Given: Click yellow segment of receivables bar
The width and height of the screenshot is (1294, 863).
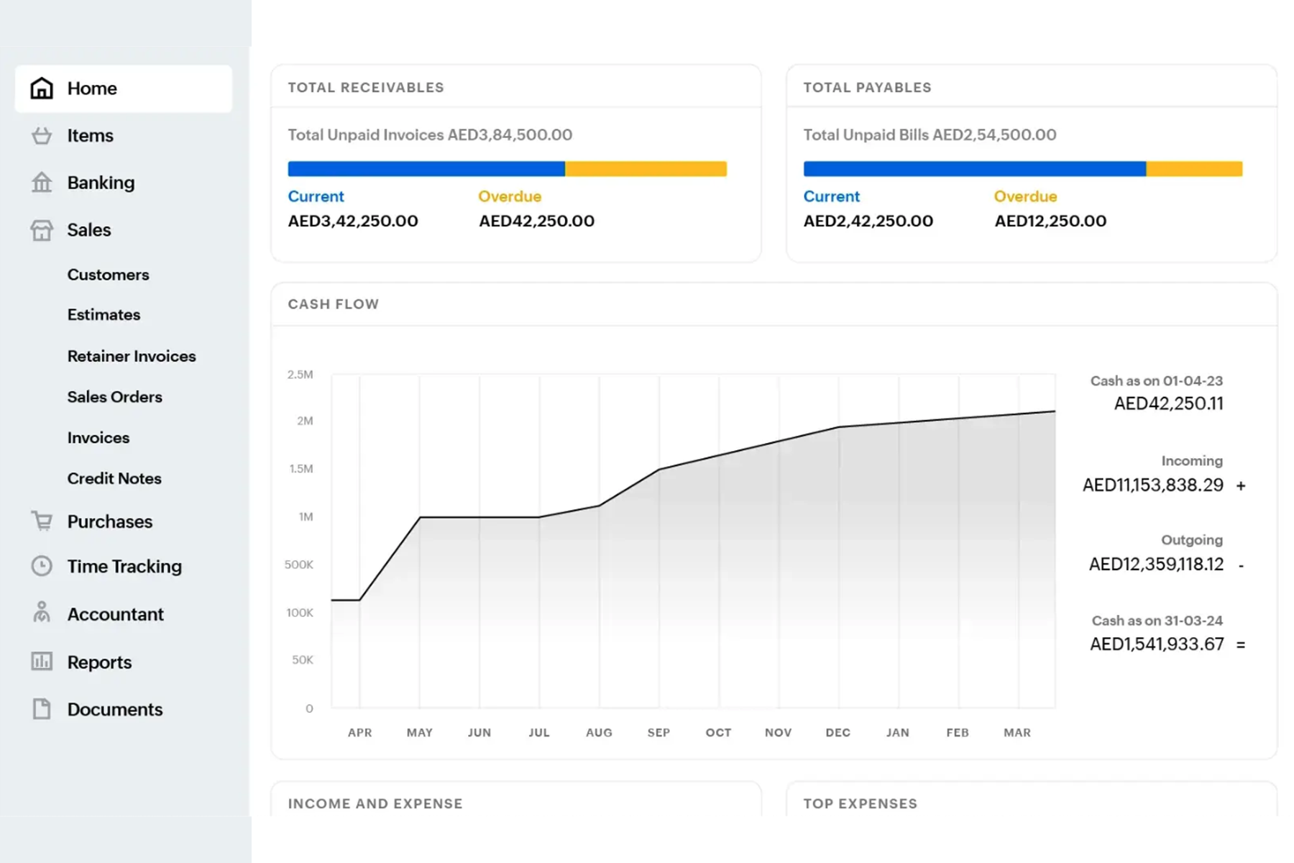Looking at the screenshot, I should [x=646, y=169].
